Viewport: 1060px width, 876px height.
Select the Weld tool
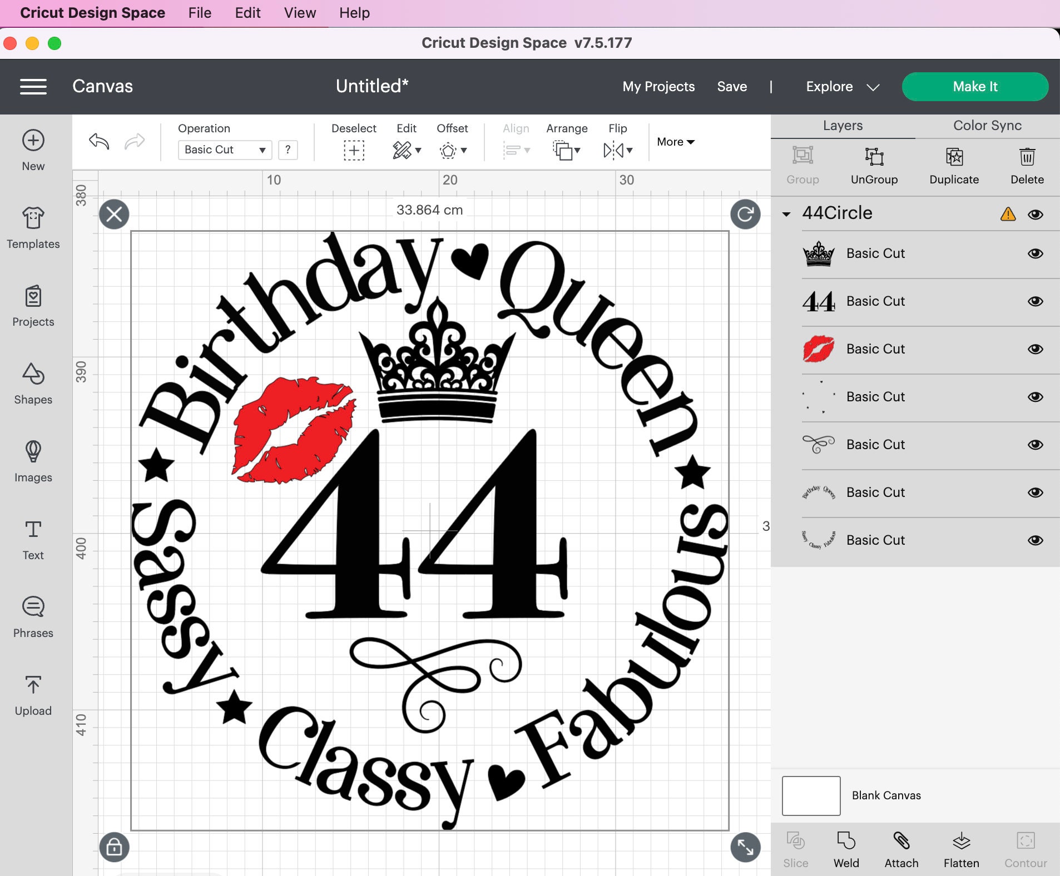click(846, 848)
